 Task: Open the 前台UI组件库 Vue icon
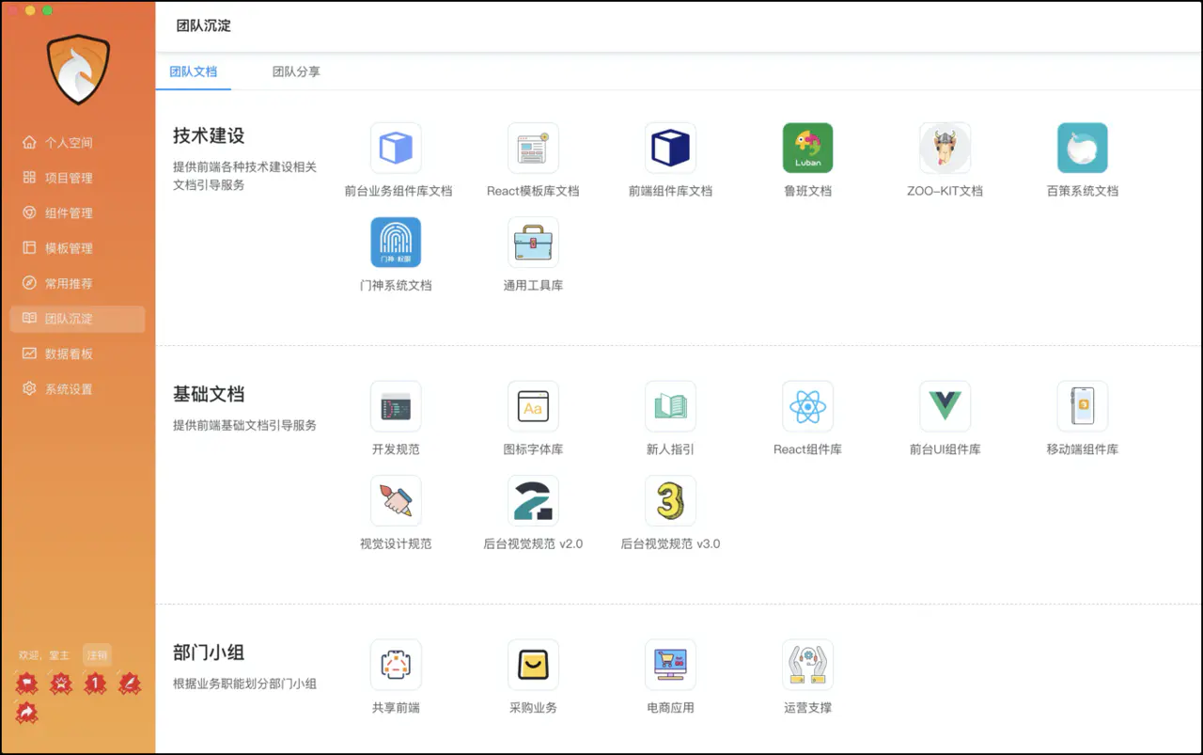pyautogui.click(x=945, y=406)
